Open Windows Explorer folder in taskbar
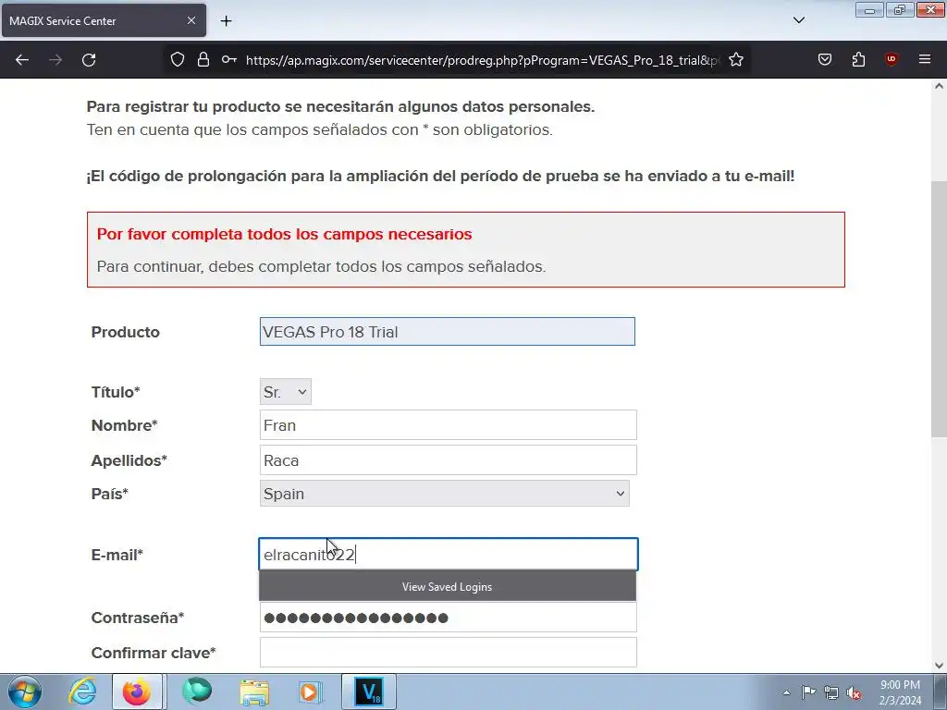This screenshot has height=710, width=947. pos(254,692)
